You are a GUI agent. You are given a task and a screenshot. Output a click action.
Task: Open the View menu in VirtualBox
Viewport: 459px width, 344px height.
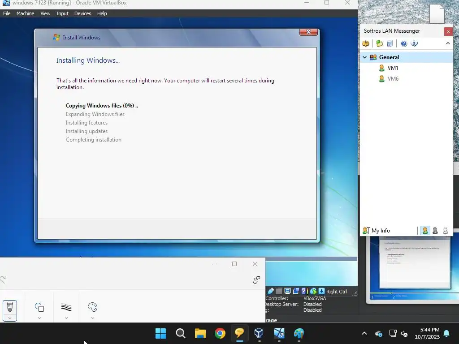[x=45, y=13]
